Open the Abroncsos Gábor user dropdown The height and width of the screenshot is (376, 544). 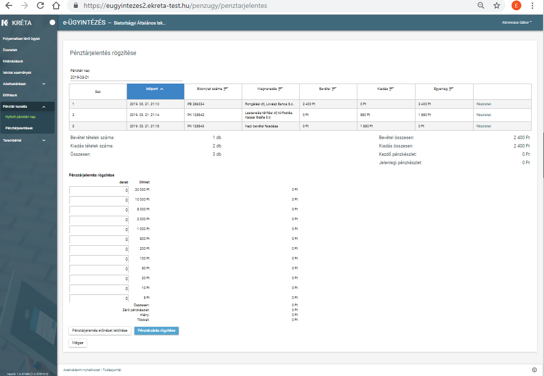[x=516, y=23]
